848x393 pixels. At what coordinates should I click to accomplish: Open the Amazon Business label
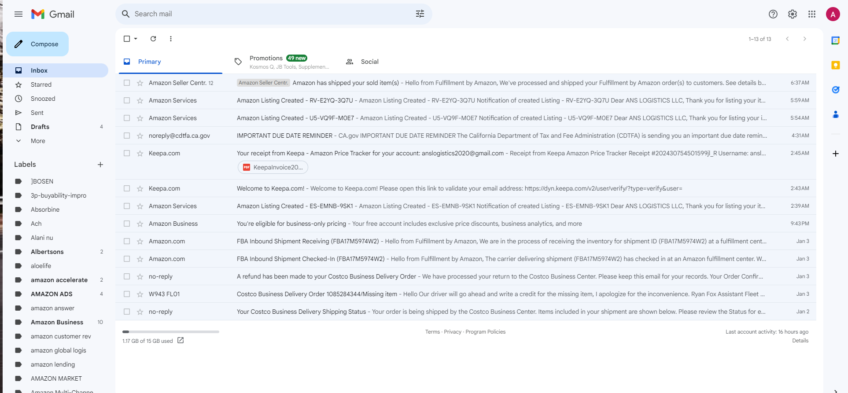pos(55,322)
